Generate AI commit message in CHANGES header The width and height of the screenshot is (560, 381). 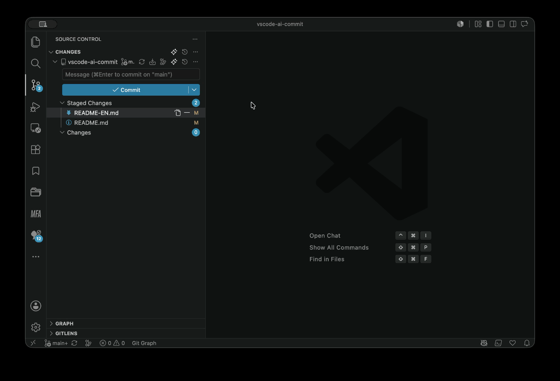click(174, 52)
